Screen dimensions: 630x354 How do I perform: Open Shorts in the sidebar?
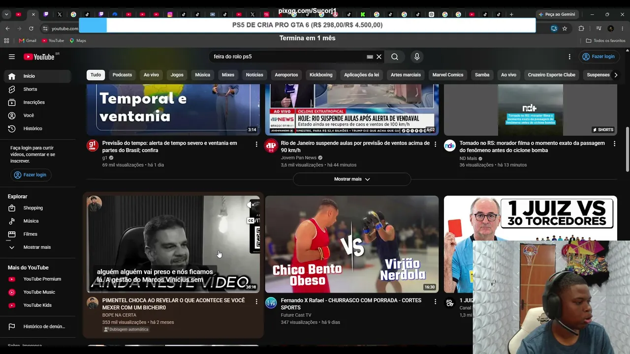pos(38,89)
